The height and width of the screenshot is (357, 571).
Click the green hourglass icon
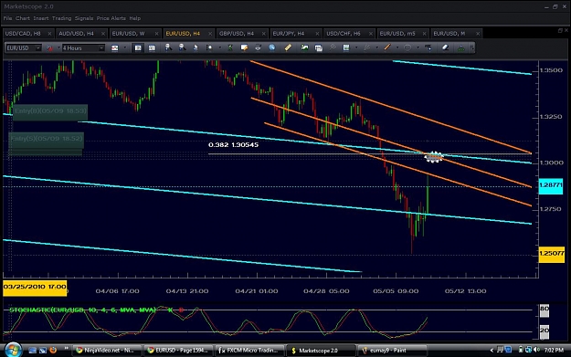(230, 47)
